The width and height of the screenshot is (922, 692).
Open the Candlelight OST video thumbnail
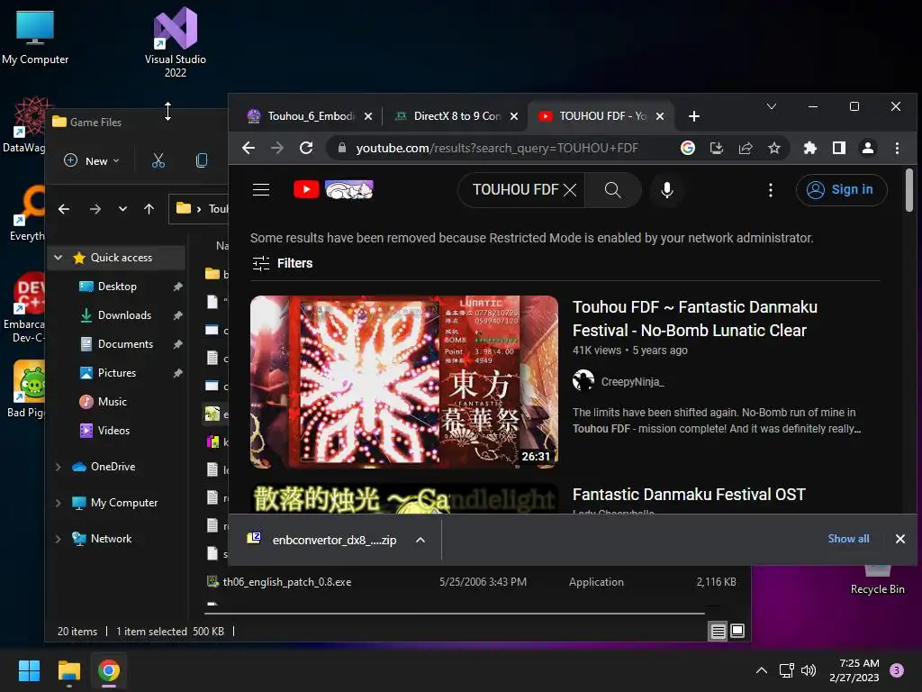(404, 498)
